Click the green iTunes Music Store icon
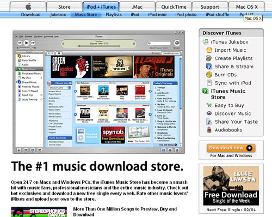The width and height of the screenshot is (272, 217). [x=206, y=91]
